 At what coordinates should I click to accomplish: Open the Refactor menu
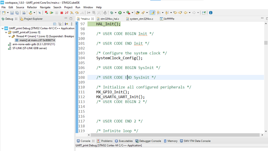(x=32, y=7)
